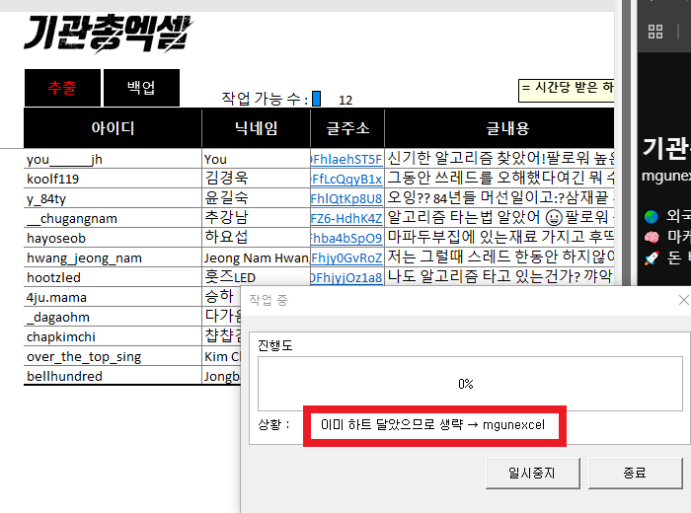Screen dimensions: 691x513
Task: Select nickname cell You
Action: [x=256, y=159]
